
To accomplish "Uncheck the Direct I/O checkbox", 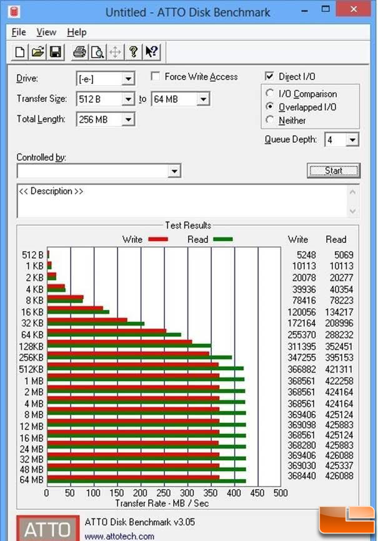I will [269, 76].
